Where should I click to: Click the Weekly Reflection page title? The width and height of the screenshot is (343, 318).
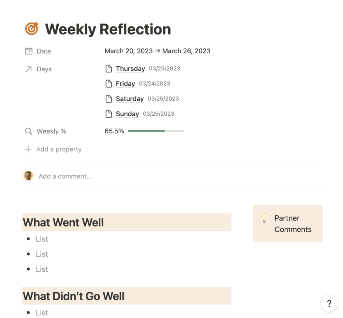pyautogui.click(x=108, y=29)
